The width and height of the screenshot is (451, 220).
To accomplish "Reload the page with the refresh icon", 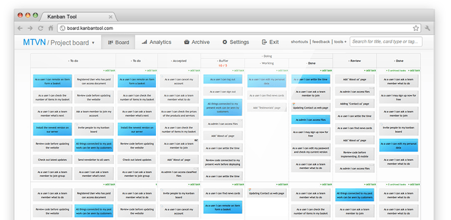I will coord(41,28).
